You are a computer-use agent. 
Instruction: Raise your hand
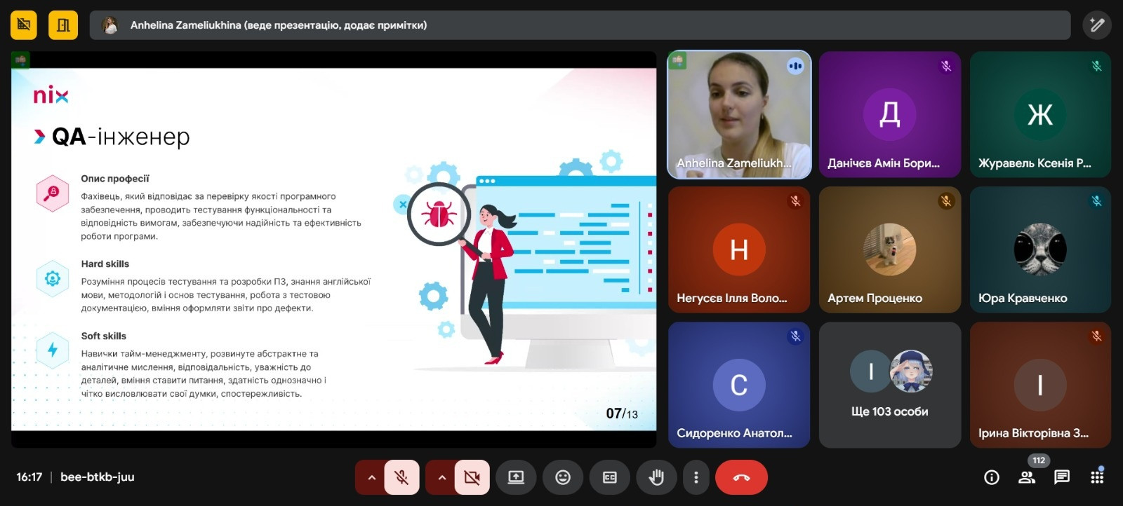656,477
